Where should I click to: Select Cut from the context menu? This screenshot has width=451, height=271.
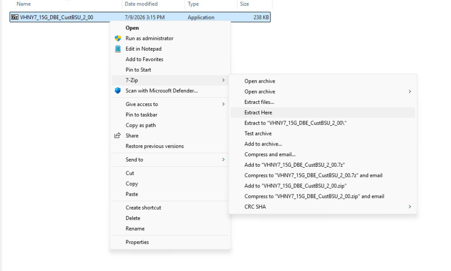[x=170, y=173]
